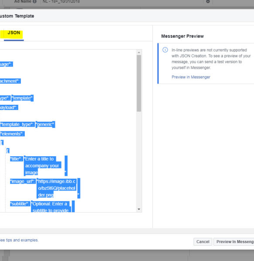Screen dimensions: 254x261
Task: Click the "title" key in JSON editor
Action: pos(16,159)
